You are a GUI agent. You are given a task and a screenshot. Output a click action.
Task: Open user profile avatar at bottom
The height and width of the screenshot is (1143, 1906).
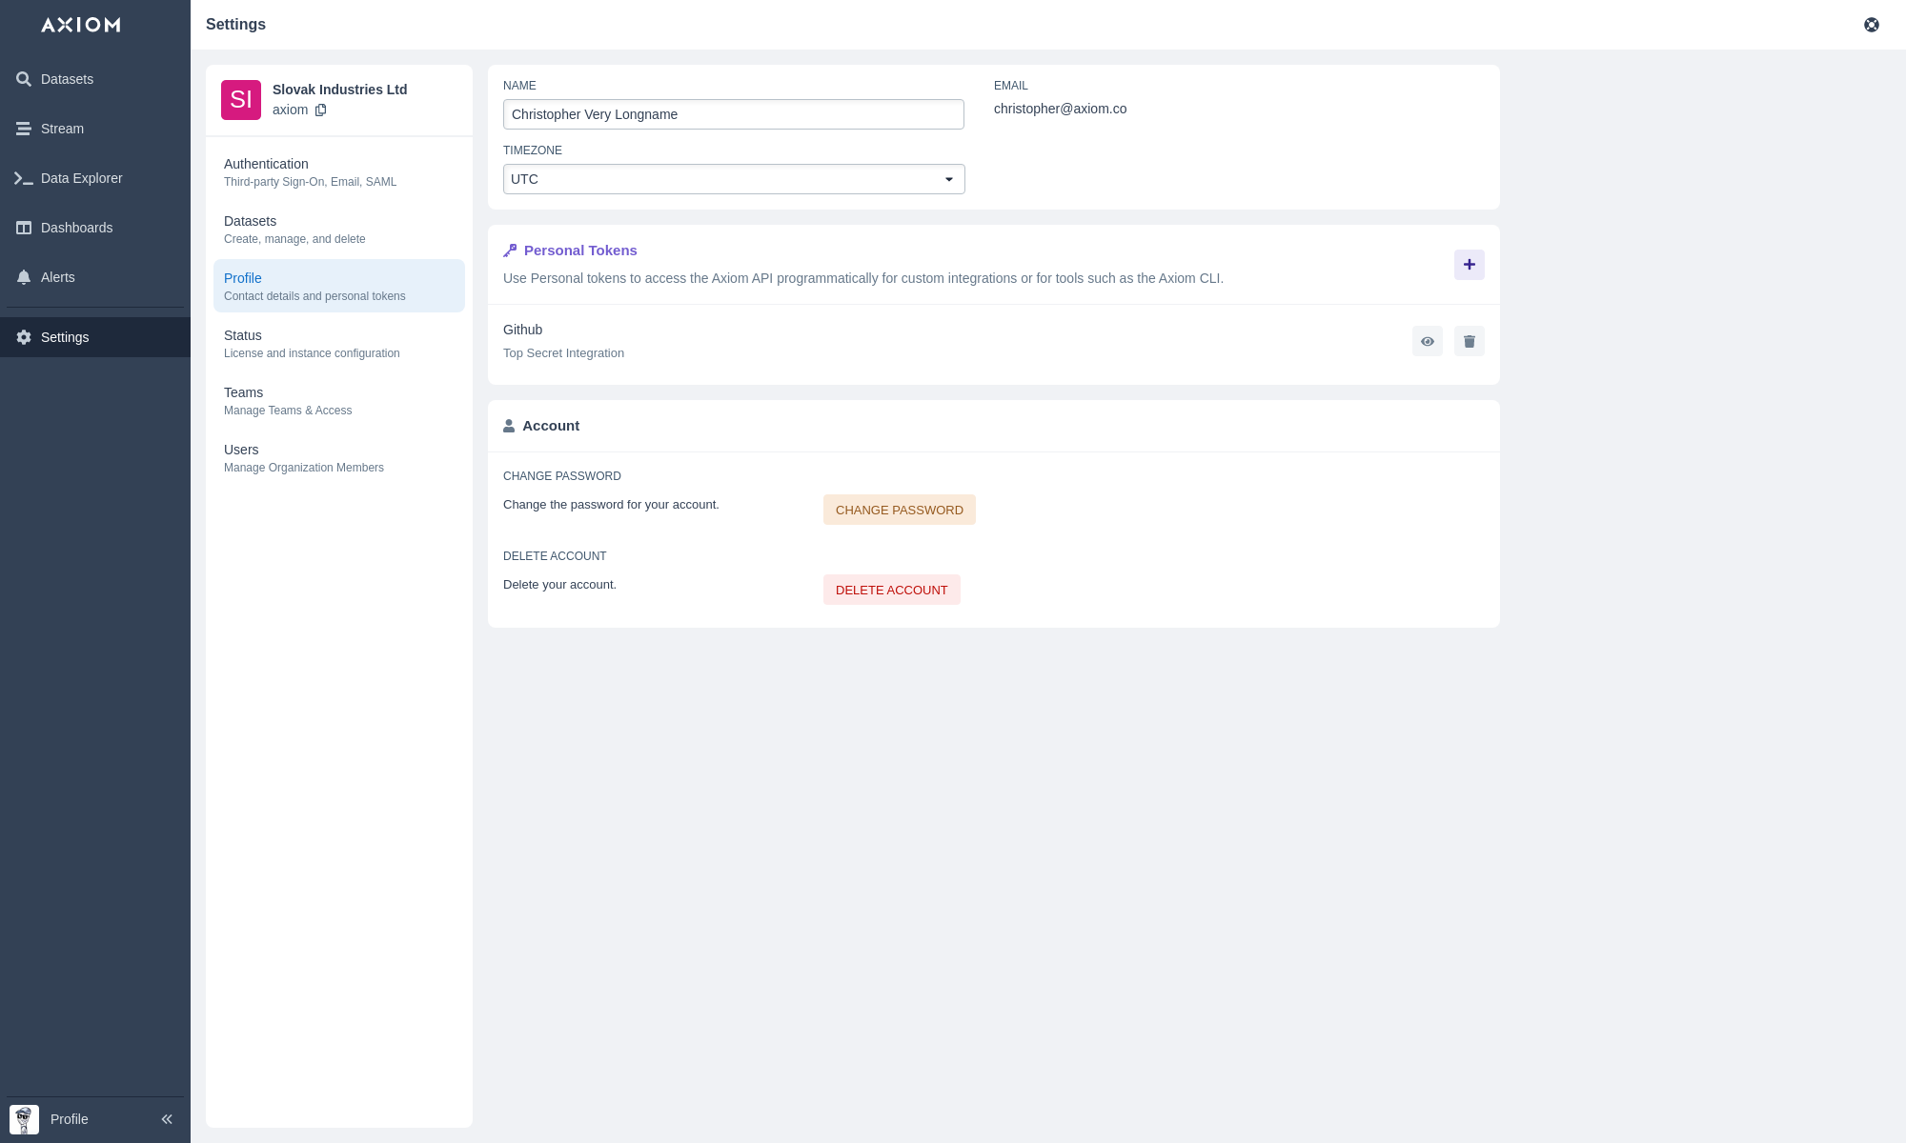click(24, 1119)
